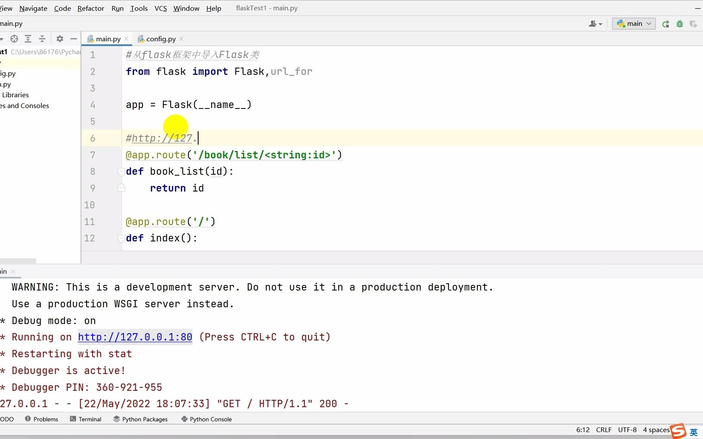Viewport: 703px width, 439px height.
Task: Click the main.py breadcrumb in navigation bar
Action: pos(11,24)
